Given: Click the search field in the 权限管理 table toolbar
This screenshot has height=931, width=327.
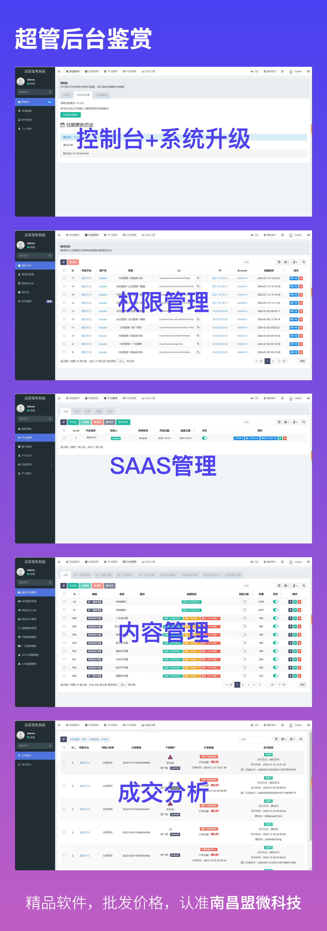Looking at the screenshot, I should pyautogui.click(x=258, y=262).
